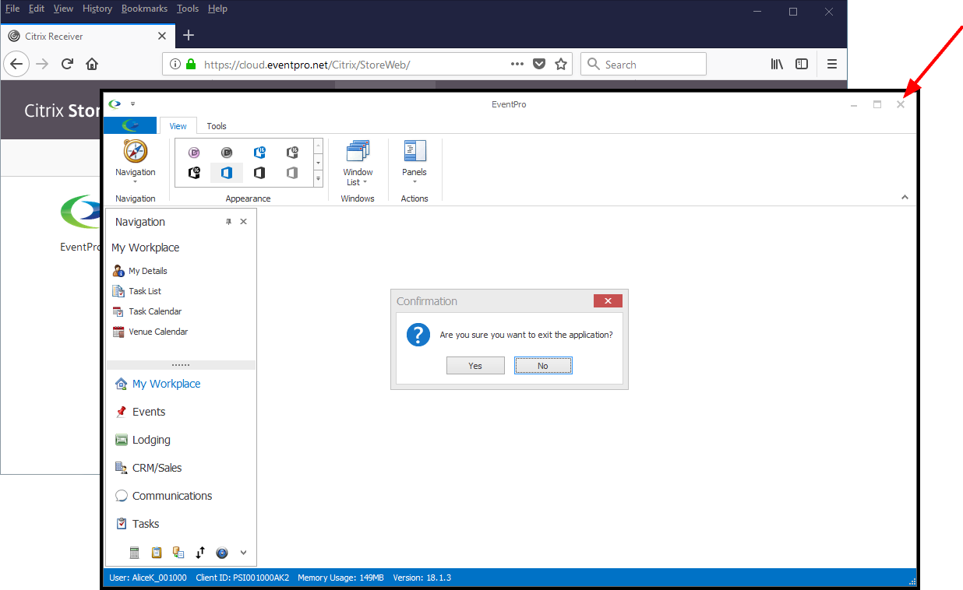
Task: Click the up-down arrows icon in footer
Action: pyautogui.click(x=200, y=553)
